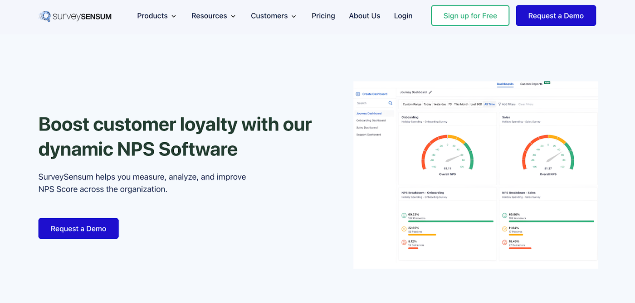Open the About Us page
This screenshot has width=635, height=303.
[x=365, y=16]
